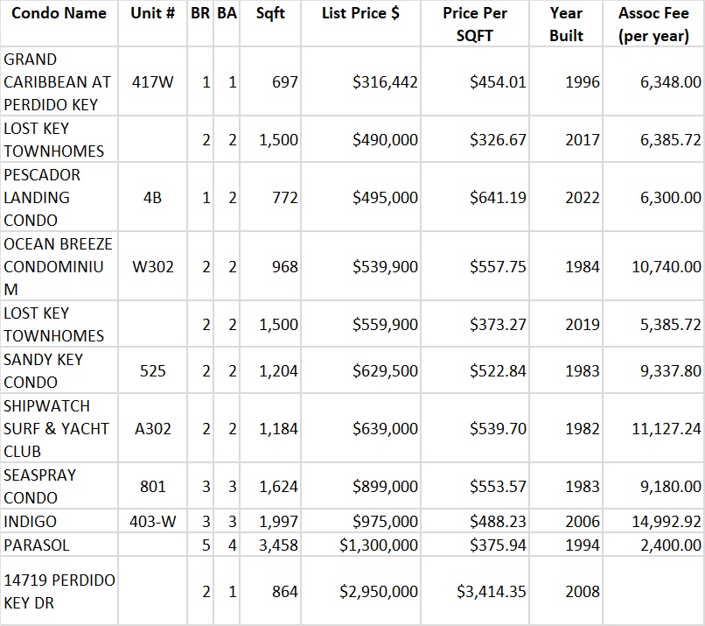This screenshot has width=705, height=626.
Task: Click the SANDY KEY CONDO cell
Action: pyautogui.click(x=58, y=371)
